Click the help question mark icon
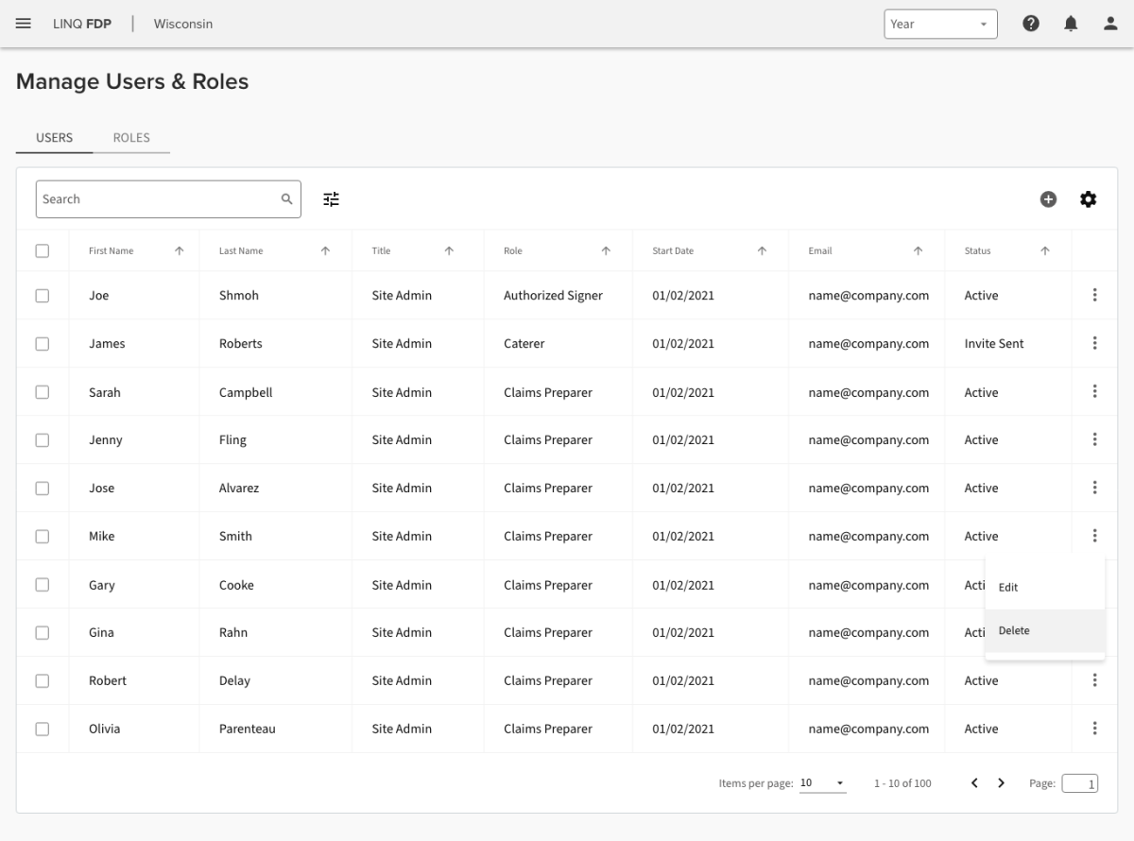The height and width of the screenshot is (841, 1134). (x=1031, y=24)
